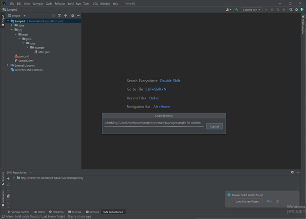This screenshot has height=219, width=306.
Task: Expand the .idea folder
Action: 12,25
